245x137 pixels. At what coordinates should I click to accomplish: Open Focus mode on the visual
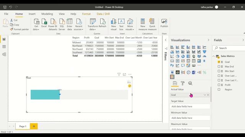124,75
